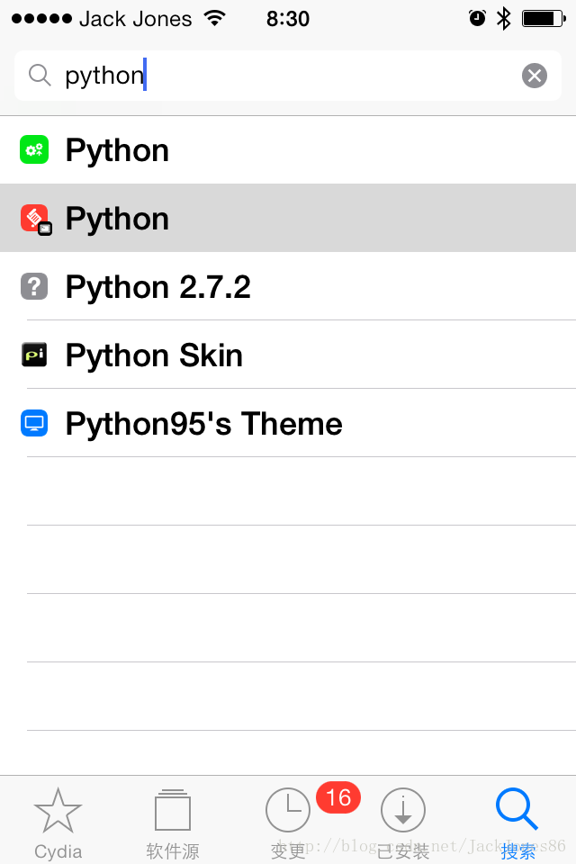
Task: Tap the Bluetooth icon in status bar
Action: pos(503,19)
